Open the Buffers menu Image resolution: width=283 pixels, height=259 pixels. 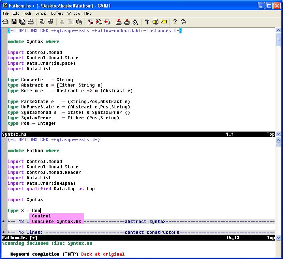pyautogui.click(x=57, y=13)
